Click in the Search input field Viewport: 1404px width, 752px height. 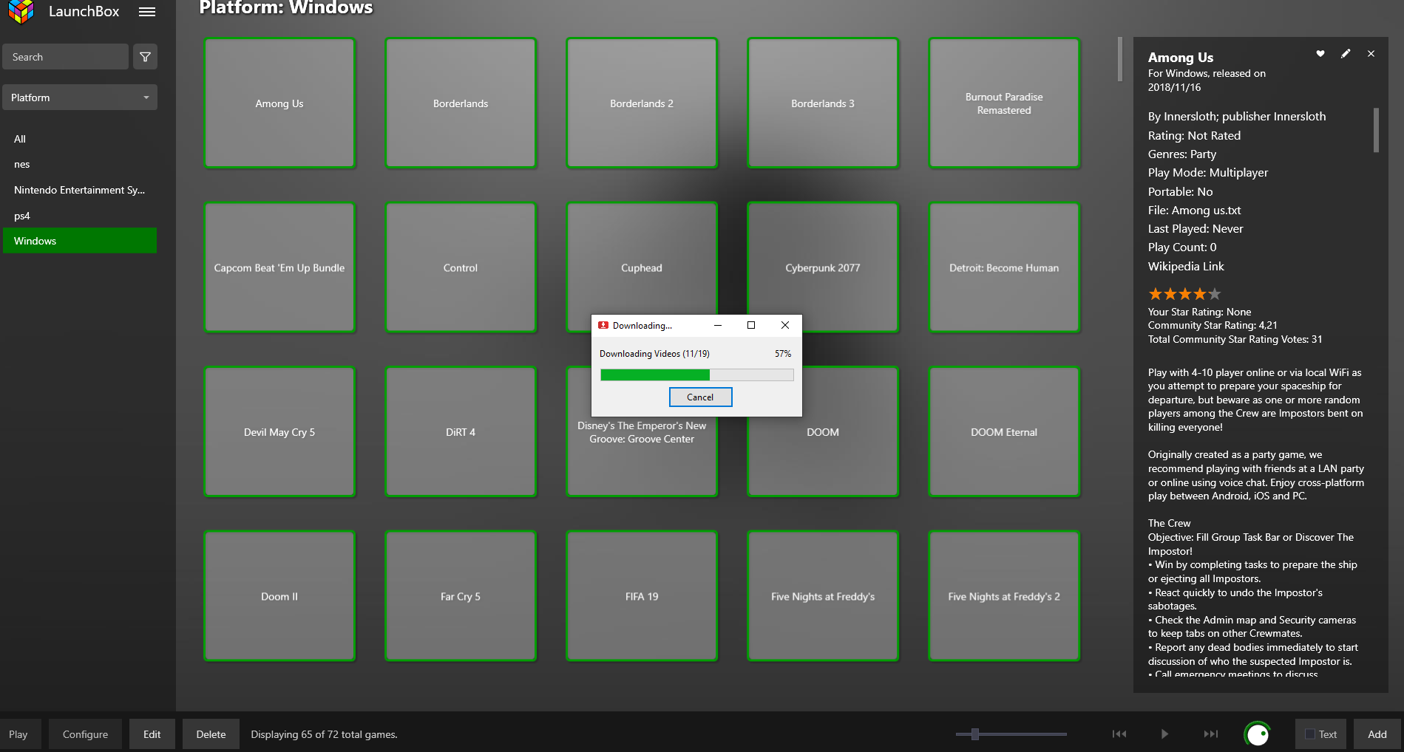coord(66,57)
